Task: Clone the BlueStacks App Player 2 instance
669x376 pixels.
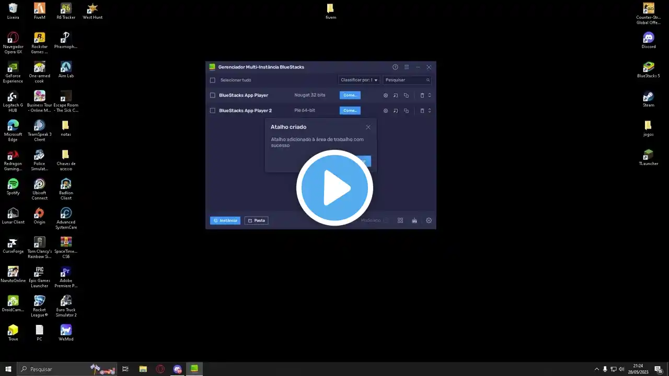Action: pyautogui.click(x=406, y=111)
